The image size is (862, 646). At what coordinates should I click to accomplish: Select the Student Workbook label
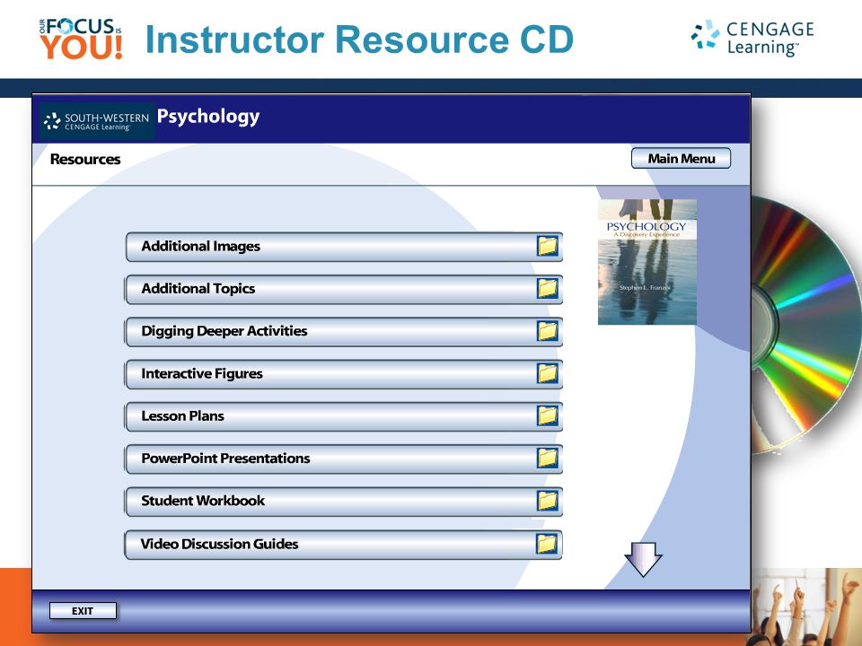pos(203,501)
